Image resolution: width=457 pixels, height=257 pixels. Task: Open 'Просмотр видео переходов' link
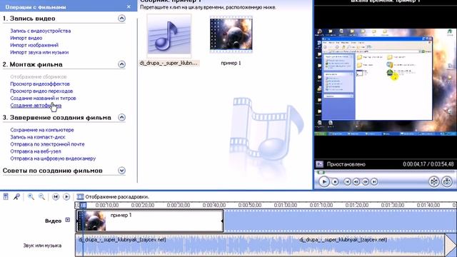click(41, 91)
